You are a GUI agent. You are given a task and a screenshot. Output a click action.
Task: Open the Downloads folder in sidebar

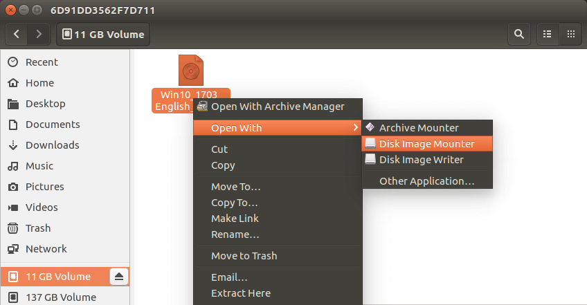coord(52,145)
